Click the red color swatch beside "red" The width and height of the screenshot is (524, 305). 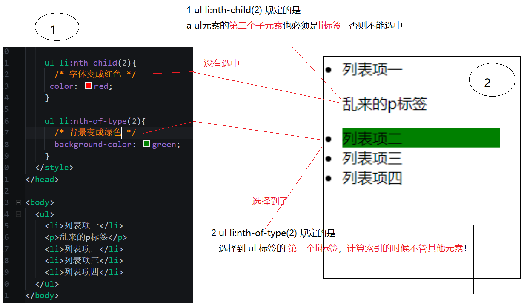[88, 85]
